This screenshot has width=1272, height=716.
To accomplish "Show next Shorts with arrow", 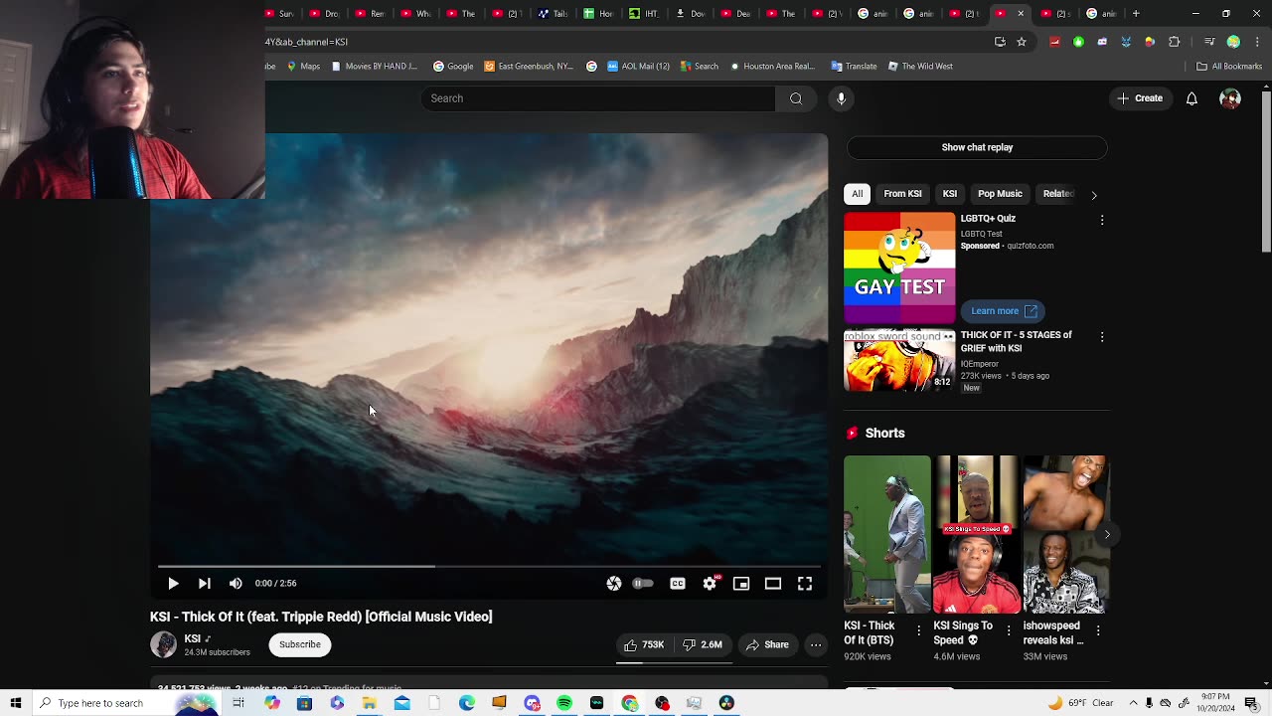I will pos(1107,535).
